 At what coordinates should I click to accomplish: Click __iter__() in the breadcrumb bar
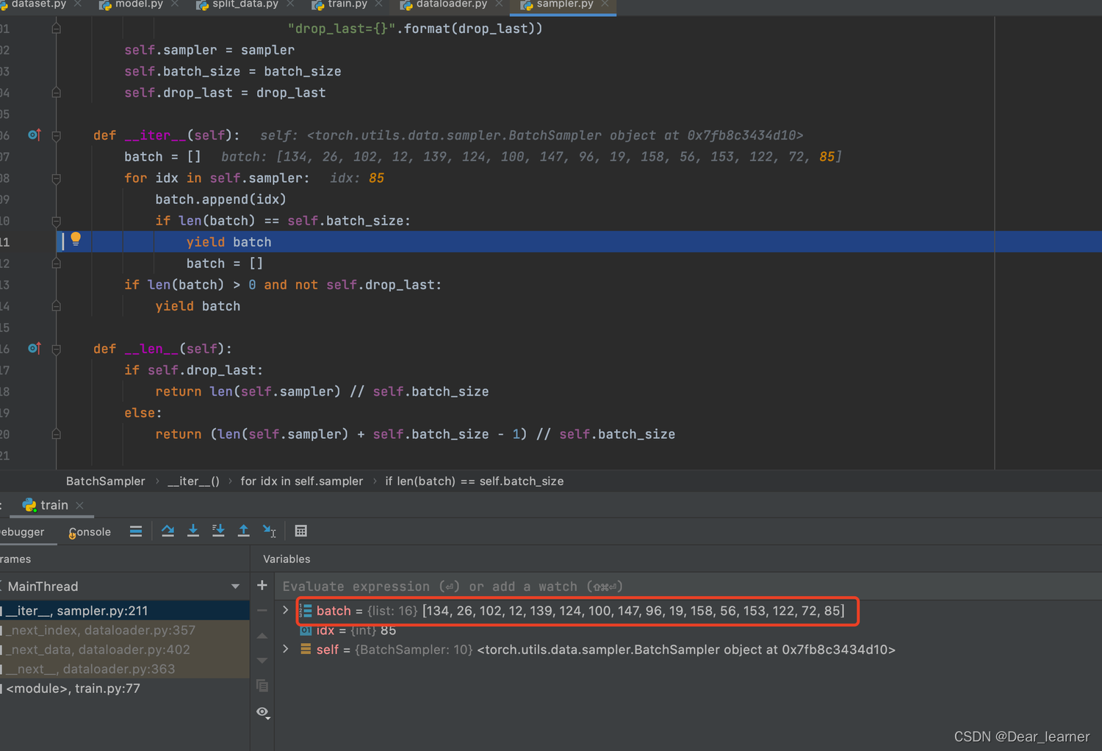193,481
